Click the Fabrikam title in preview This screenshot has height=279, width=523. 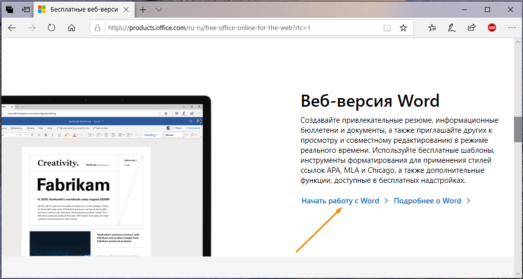73,184
